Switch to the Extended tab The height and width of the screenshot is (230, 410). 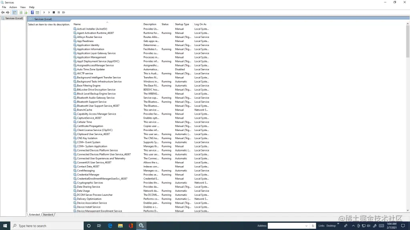click(34, 214)
